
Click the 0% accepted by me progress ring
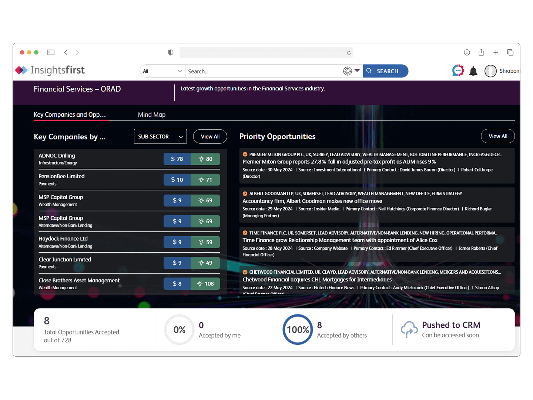pyautogui.click(x=180, y=330)
